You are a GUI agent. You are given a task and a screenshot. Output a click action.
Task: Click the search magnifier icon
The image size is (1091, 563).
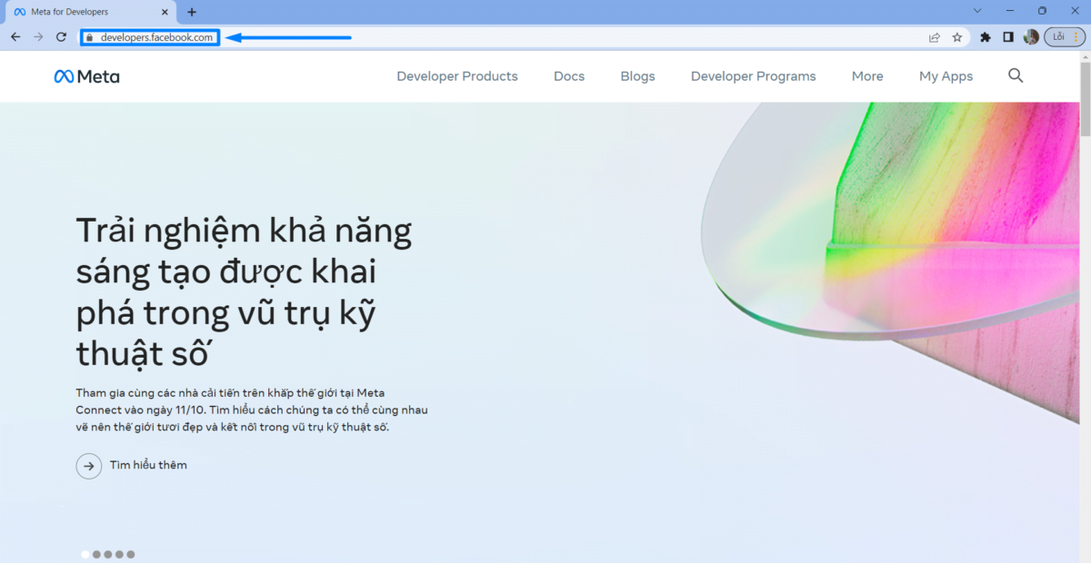pos(1016,75)
